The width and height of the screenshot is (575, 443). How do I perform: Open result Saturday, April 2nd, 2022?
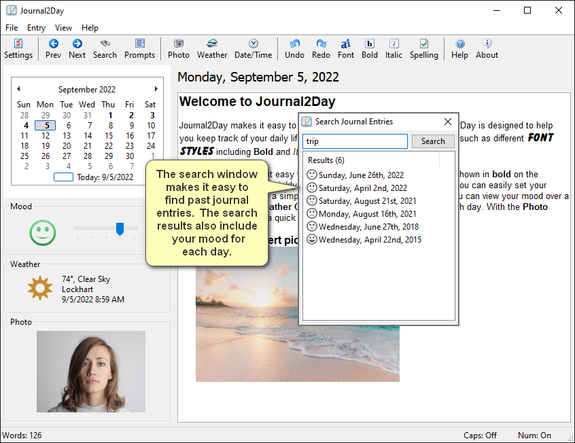pyautogui.click(x=363, y=188)
